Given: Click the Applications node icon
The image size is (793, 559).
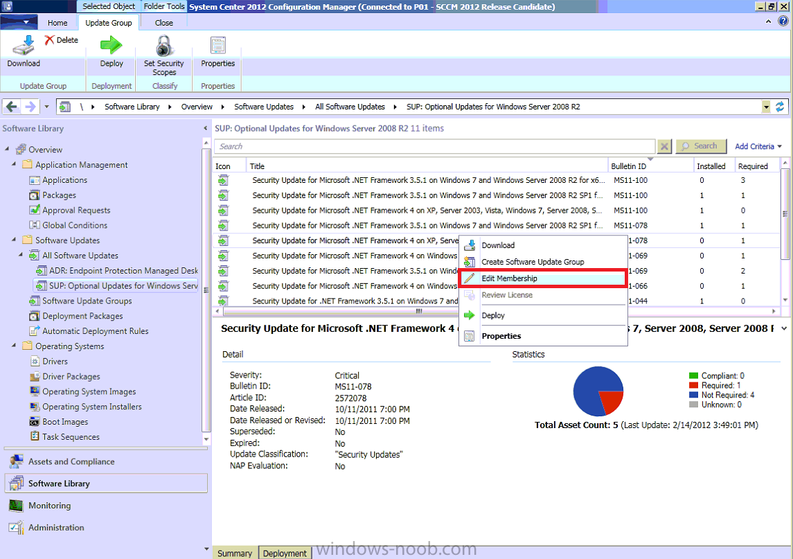Looking at the screenshot, I should coord(35,180).
